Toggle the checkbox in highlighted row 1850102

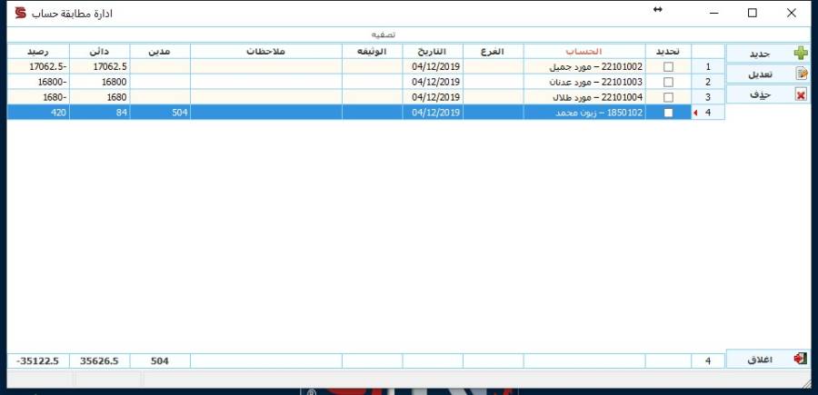click(668, 113)
